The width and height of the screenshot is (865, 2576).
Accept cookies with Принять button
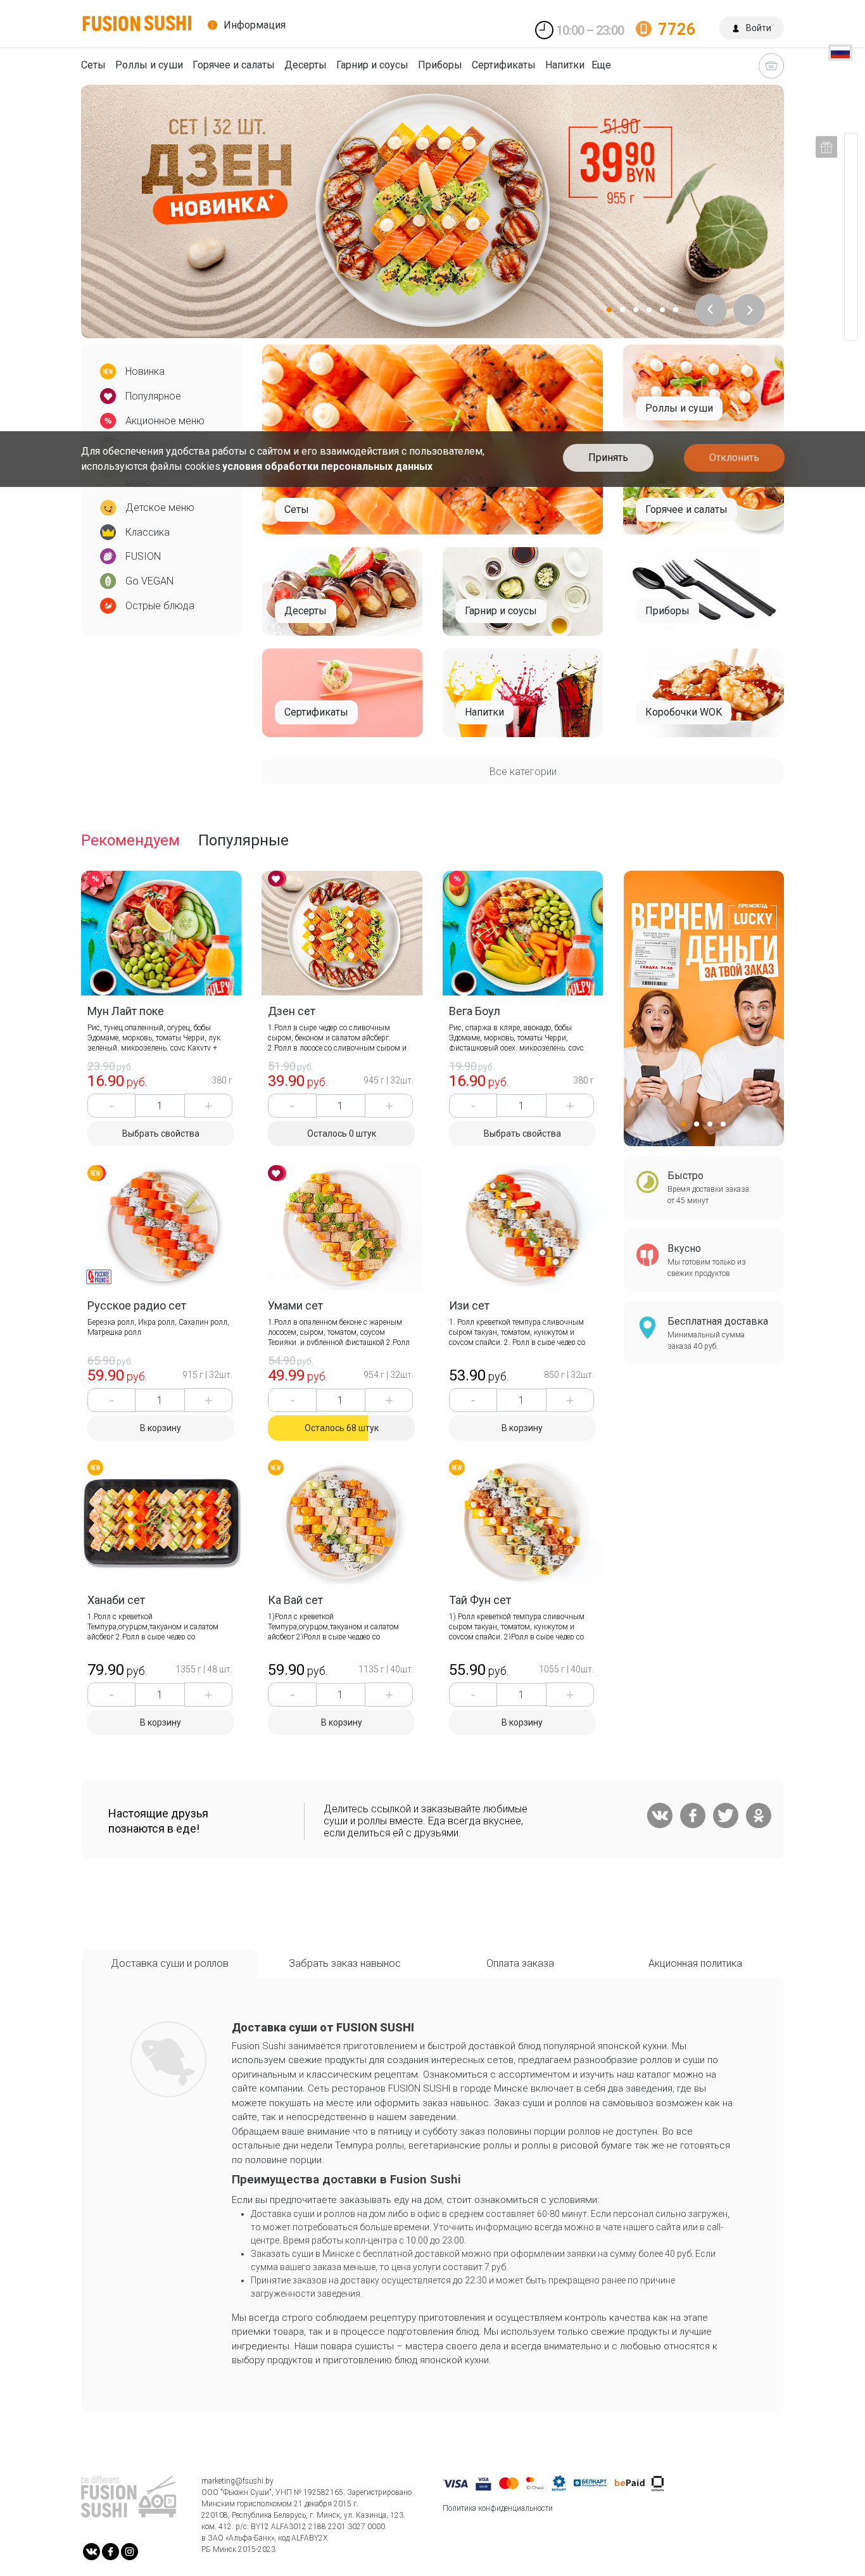(x=608, y=457)
